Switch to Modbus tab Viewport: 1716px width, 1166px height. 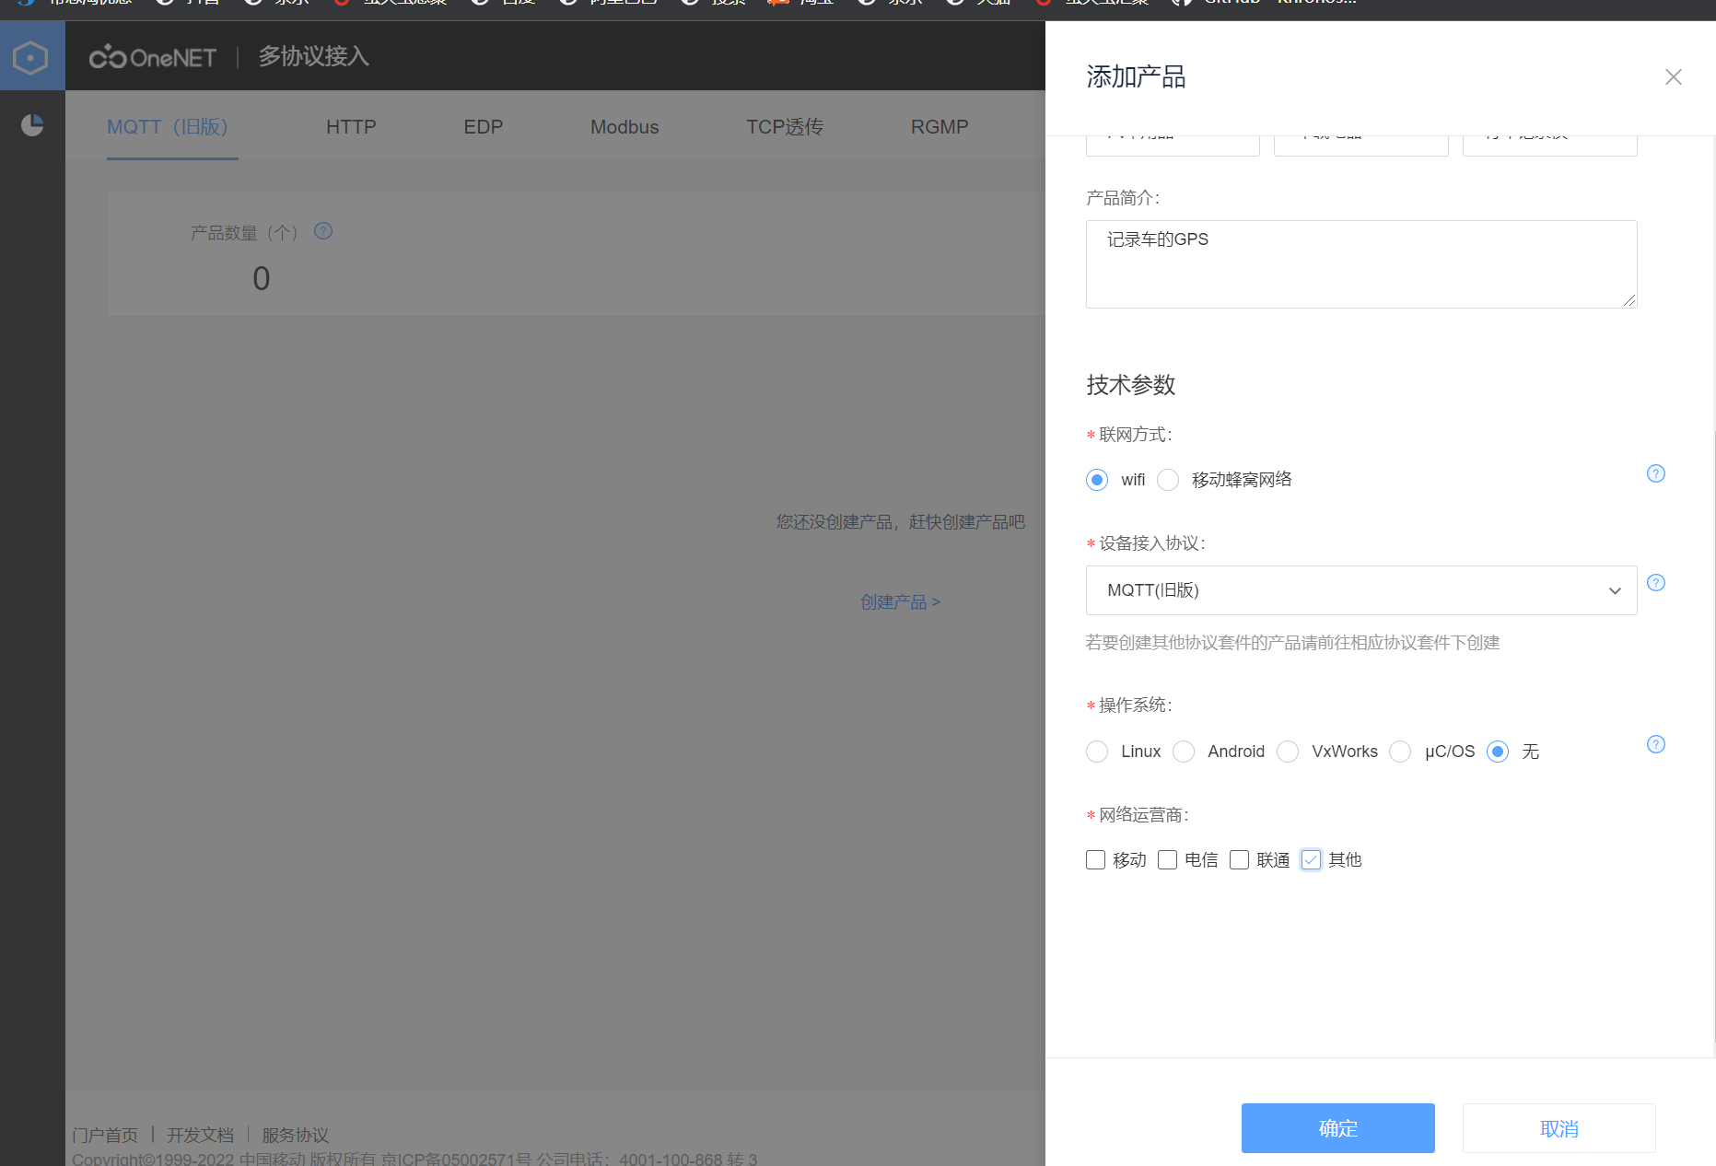(625, 127)
